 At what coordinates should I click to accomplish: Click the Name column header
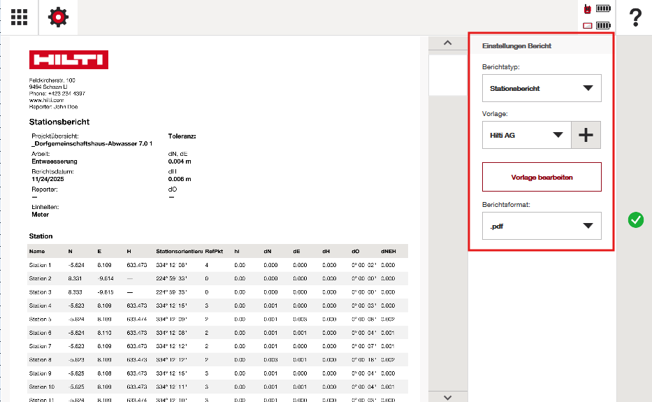pyautogui.click(x=37, y=251)
